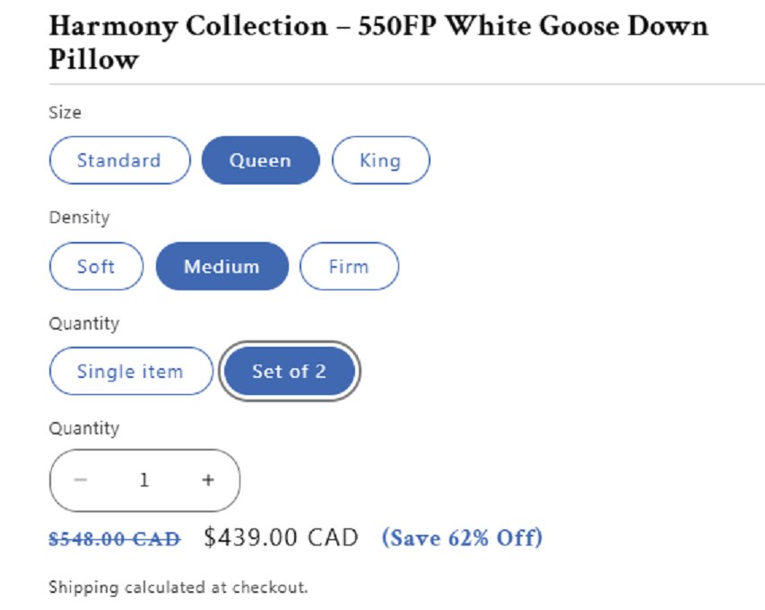Select the Single item option
Image resolution: width=765 pixels, height=610 pixels.
coord(130,371)
